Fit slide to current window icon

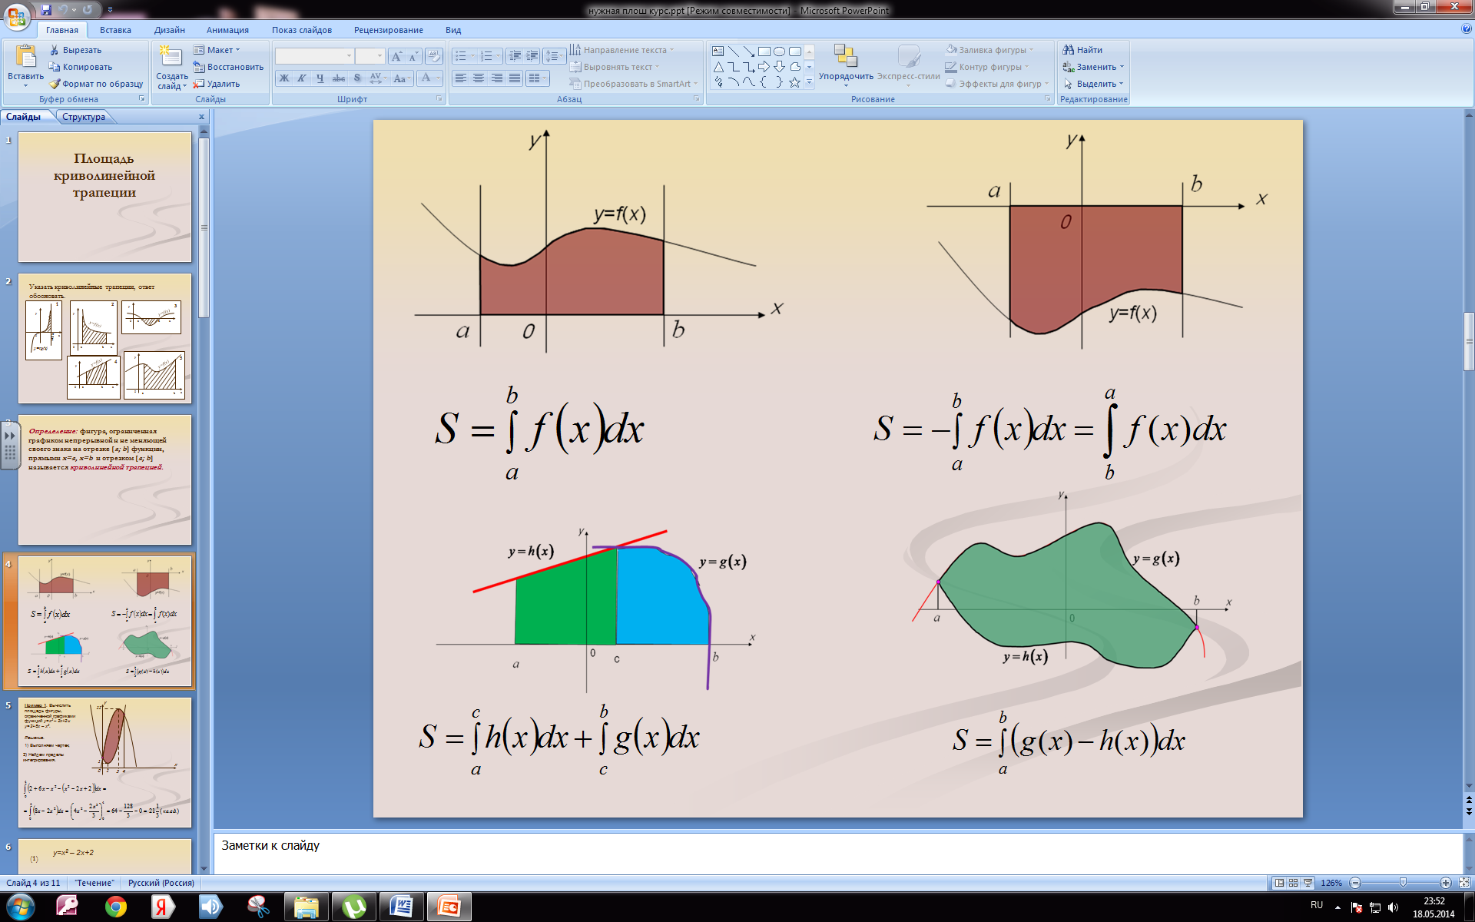click(1464, 883)
